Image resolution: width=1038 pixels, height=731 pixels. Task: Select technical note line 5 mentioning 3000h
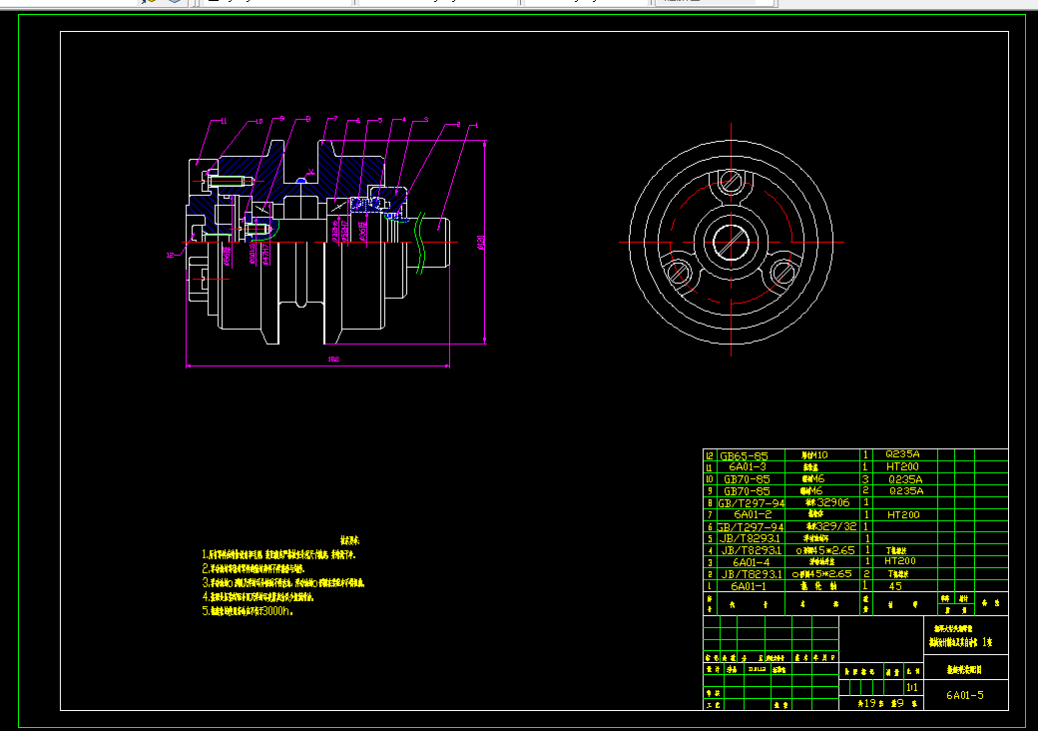[x=248, y=611]
